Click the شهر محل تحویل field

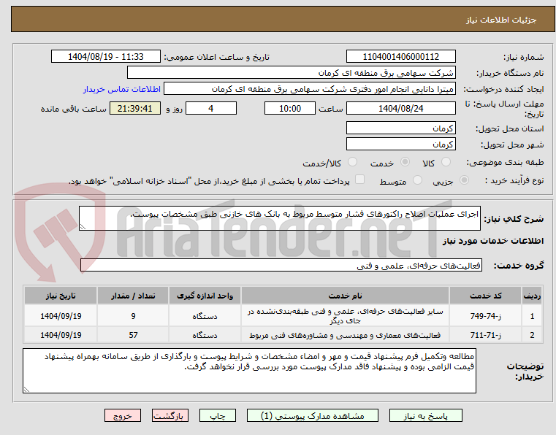pyautogui.click(x=400, y=145)
